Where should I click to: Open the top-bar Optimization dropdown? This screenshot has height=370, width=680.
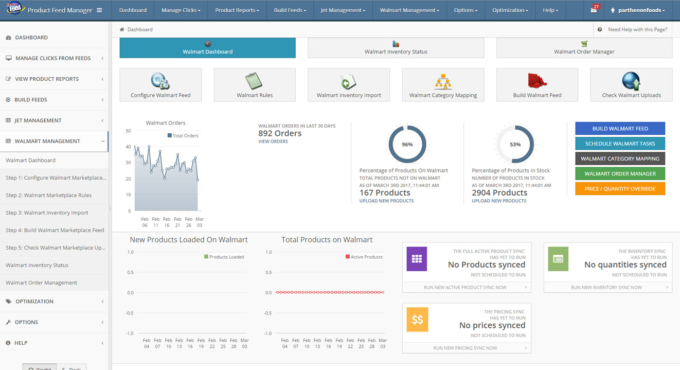[510, 10]
